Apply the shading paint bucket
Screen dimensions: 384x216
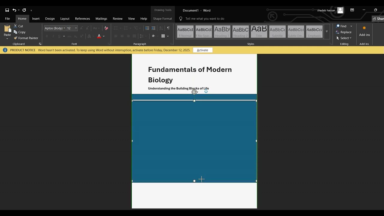[153, 36]
